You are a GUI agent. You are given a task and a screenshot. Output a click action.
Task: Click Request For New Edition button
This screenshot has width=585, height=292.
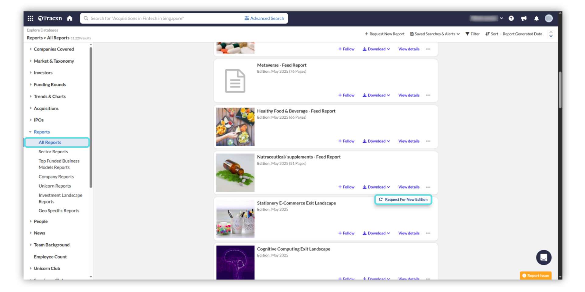[x=403, y=200]
